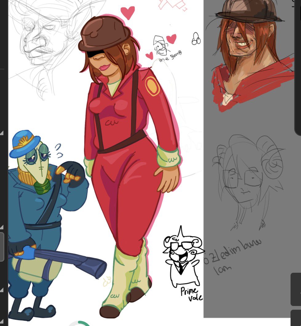This screenshot has width=301, height=326.
Task: Tap the green circular progress indicator
Action: tap(80, 324)
